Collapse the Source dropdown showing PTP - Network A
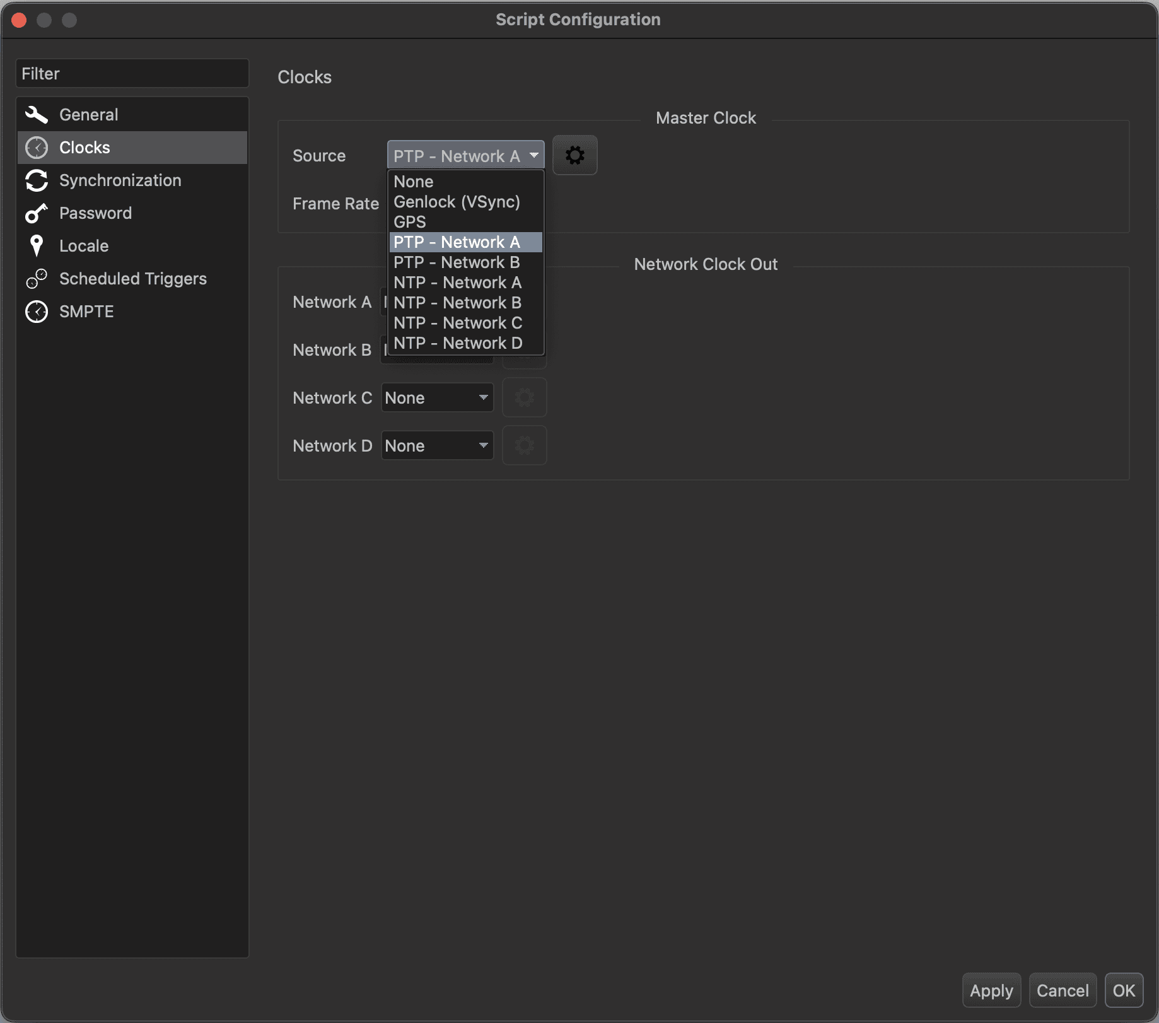Image resolution: width=1159 pixels, height=1023 pixels. 465,155
